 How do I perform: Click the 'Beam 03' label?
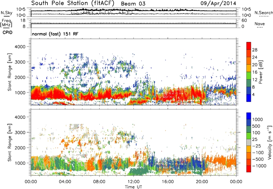click(133, 4)
